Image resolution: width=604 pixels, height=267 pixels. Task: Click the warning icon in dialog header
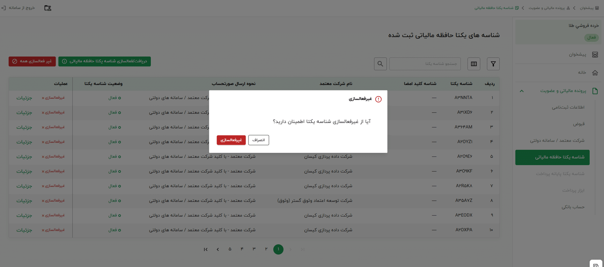(378, 99)
